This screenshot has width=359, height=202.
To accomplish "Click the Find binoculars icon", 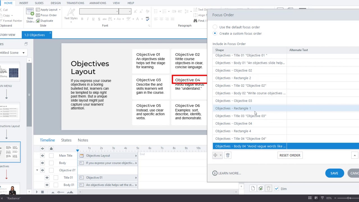I will [x=195, y=21].
